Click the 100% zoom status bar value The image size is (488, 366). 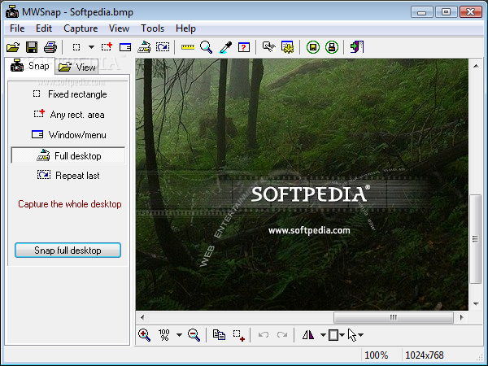tap(377, 355)
